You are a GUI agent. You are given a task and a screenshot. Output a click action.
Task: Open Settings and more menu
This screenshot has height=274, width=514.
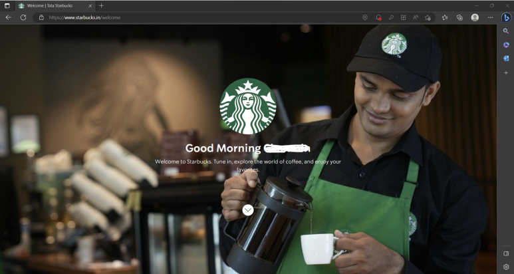491,18
